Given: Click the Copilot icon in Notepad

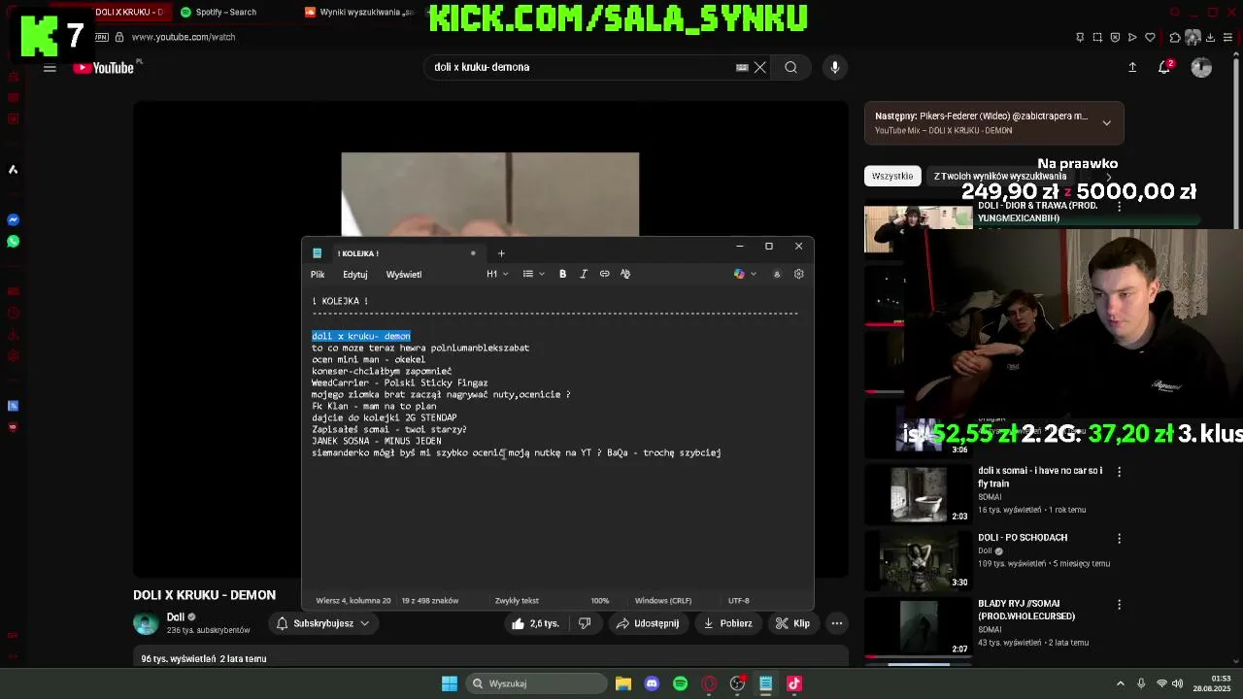Looking at the screenshot, I should (x=739, y=274).
